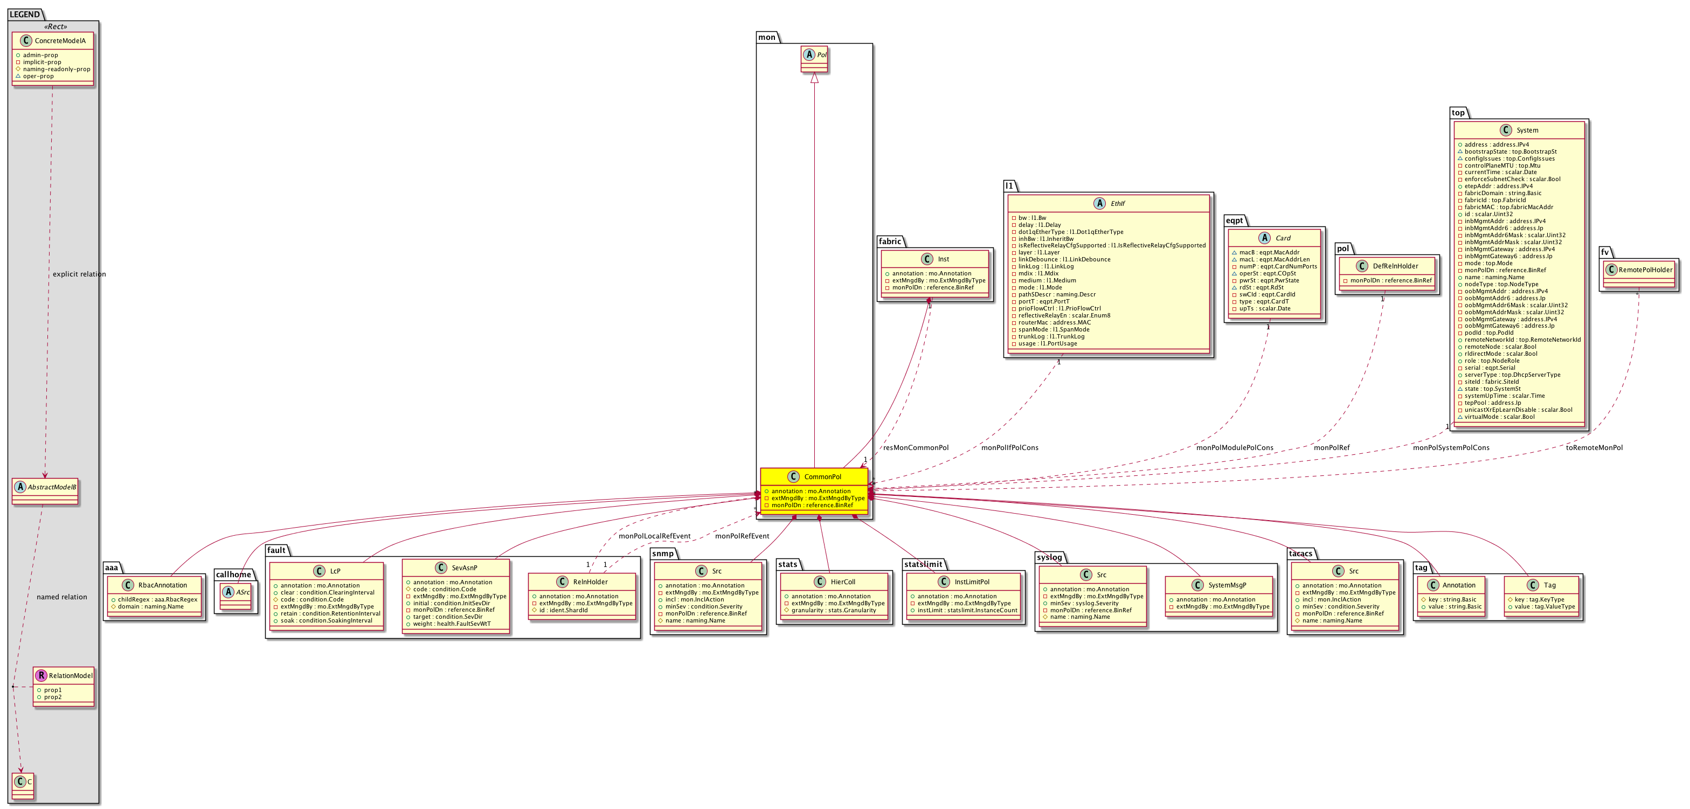1690x809 pixels.
Task: Click the abstract Pol class icon
Action: 809,55
